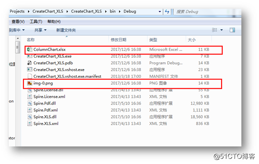This screenshot has height=164, width=259.
Task: Click the Debug segment in the breadcrumb
Action: click(x=130, y=11)
